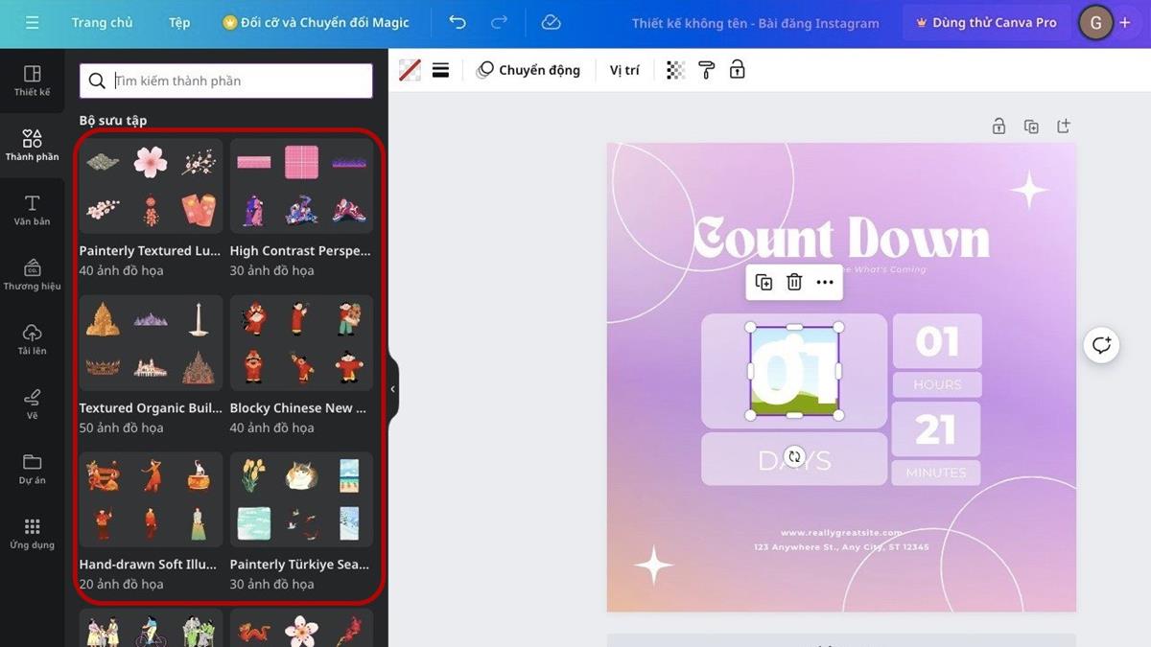The image size is (1151, 647).
Task: Collapse the side panel arrow handle
Action: pyautogui.click(x=392, y=389)
